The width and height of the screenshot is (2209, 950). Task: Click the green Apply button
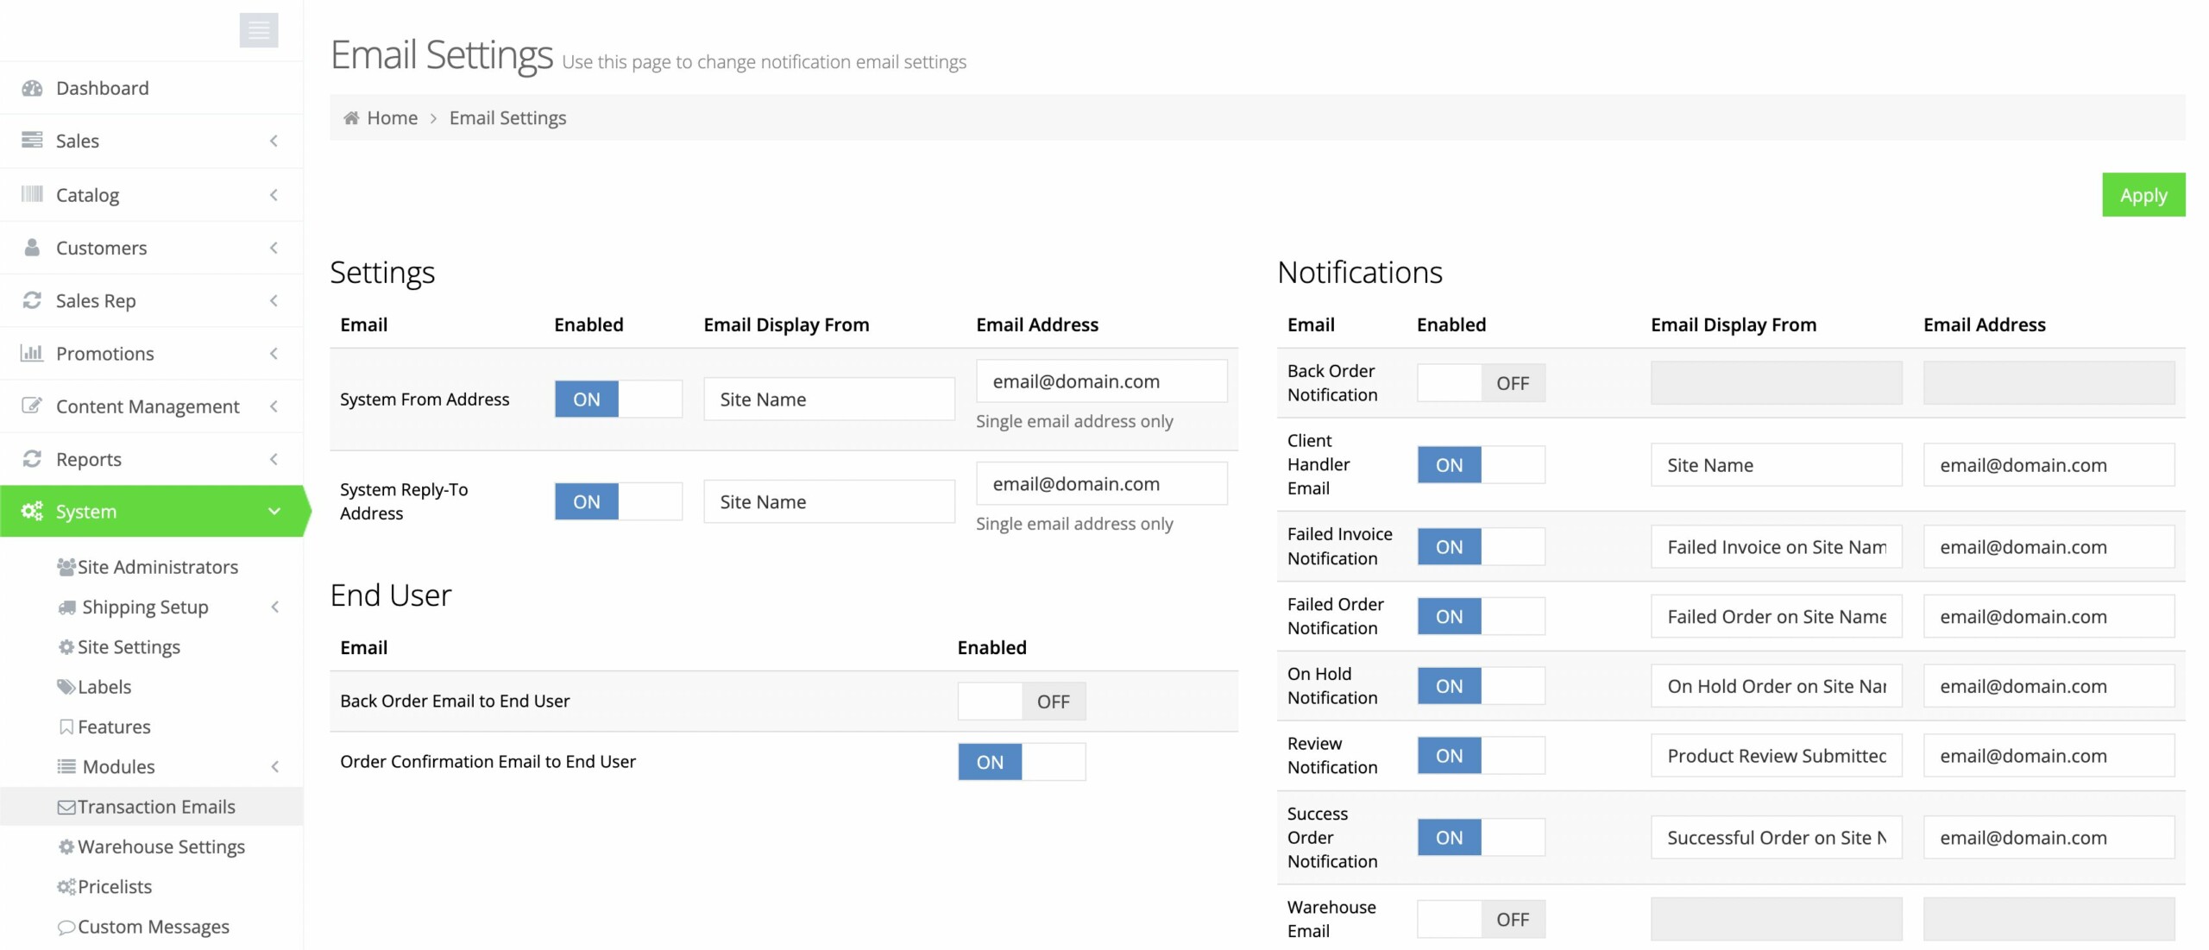pos(2143,195)
